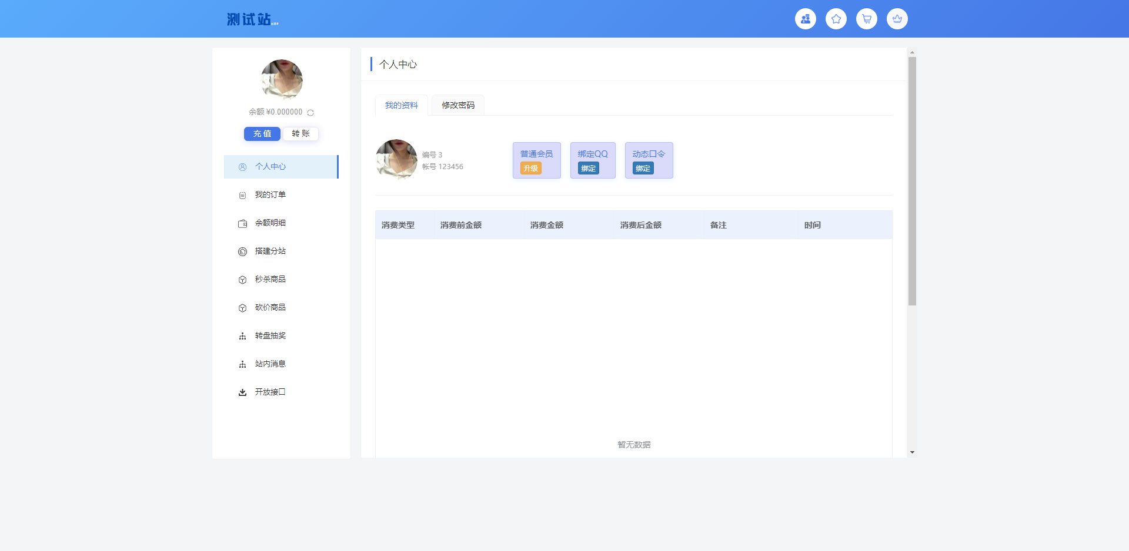Viewport: 1129px width, 551px height.
Task: Open the shopping cart icon
Action: (866, 18)
